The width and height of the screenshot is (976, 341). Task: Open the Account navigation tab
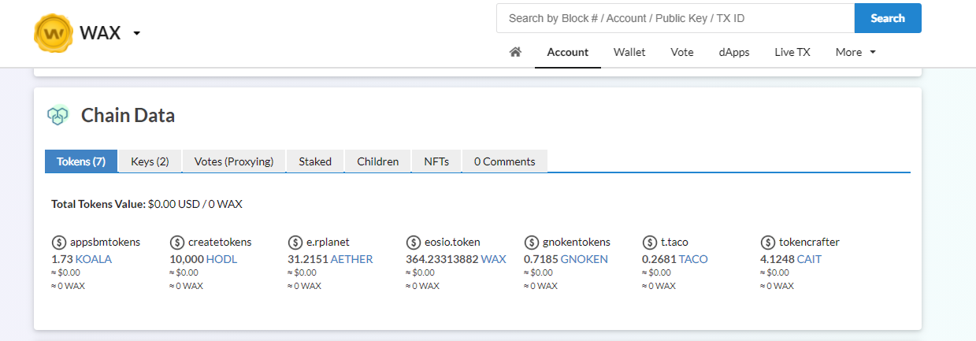568,52
